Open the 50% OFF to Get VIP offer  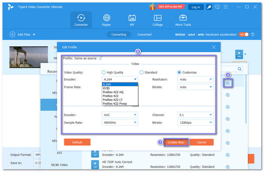pyautogui.click(x=170, y=7)
